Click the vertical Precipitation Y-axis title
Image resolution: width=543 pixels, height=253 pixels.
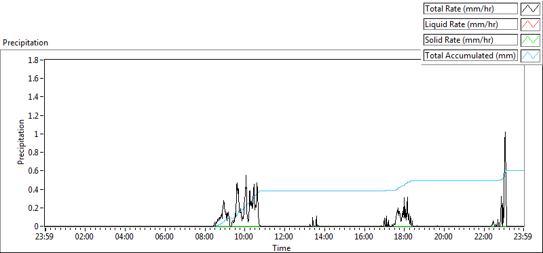pyautogui.click(x=21, y=142)
